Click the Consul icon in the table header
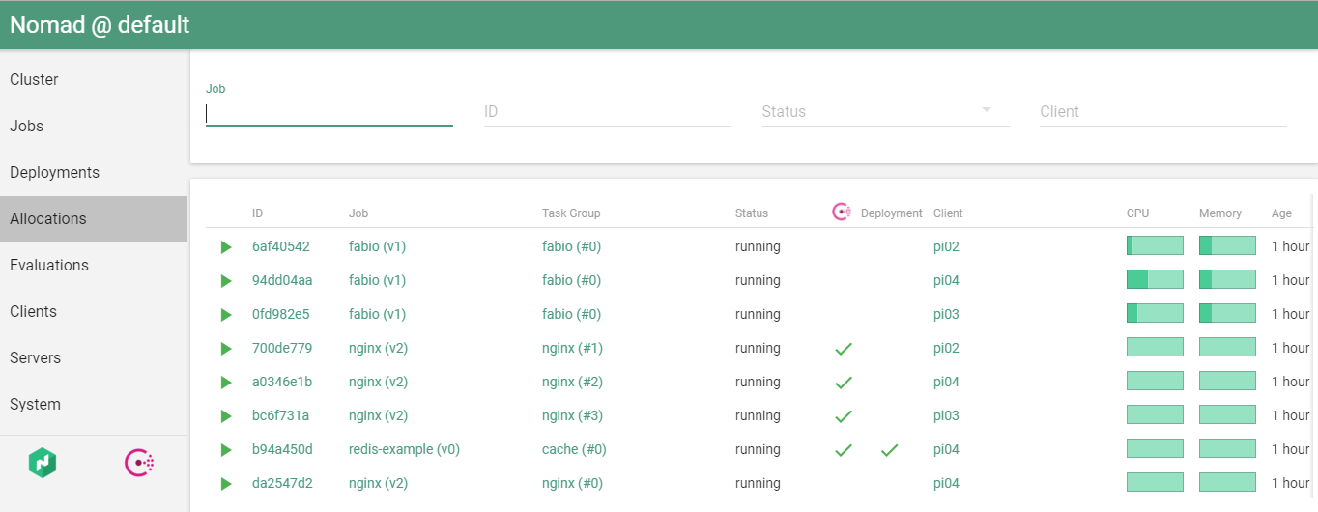The width and height of the screenshot is (1318, 512). [842, 212]
